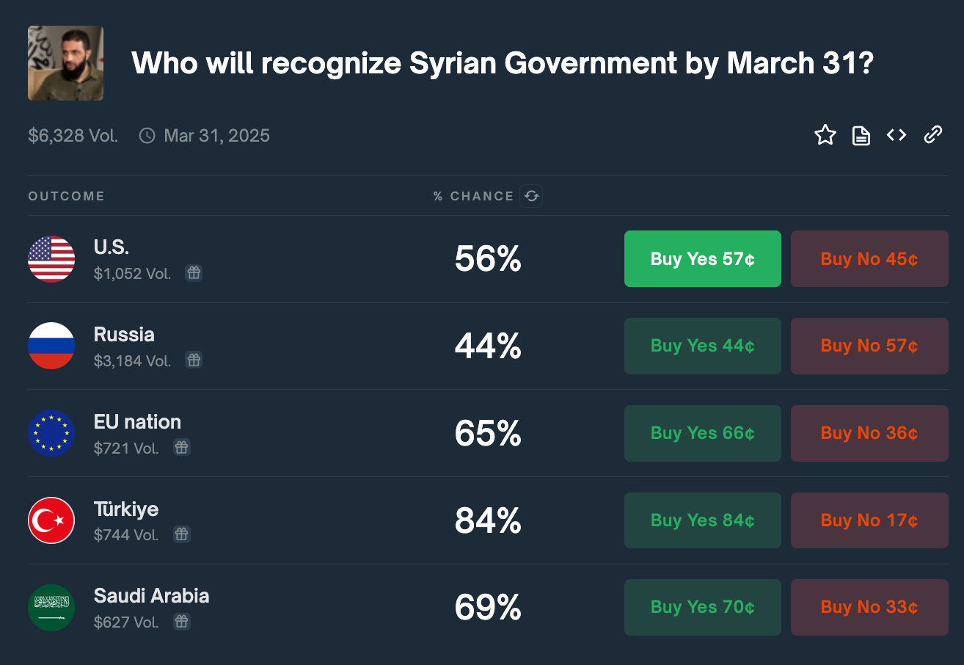This screenshot has width=964, height=665.
Task: Click the embed code icon
Action: 897,135
